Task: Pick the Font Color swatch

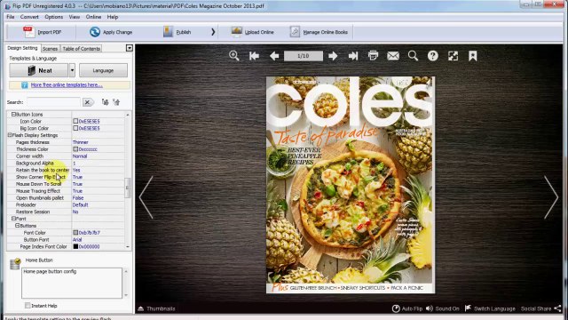Action: coord(75,233)
